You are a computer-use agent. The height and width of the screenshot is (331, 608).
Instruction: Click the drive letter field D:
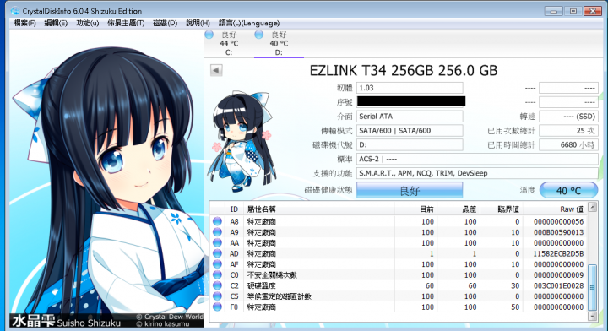tap(410, 145)
